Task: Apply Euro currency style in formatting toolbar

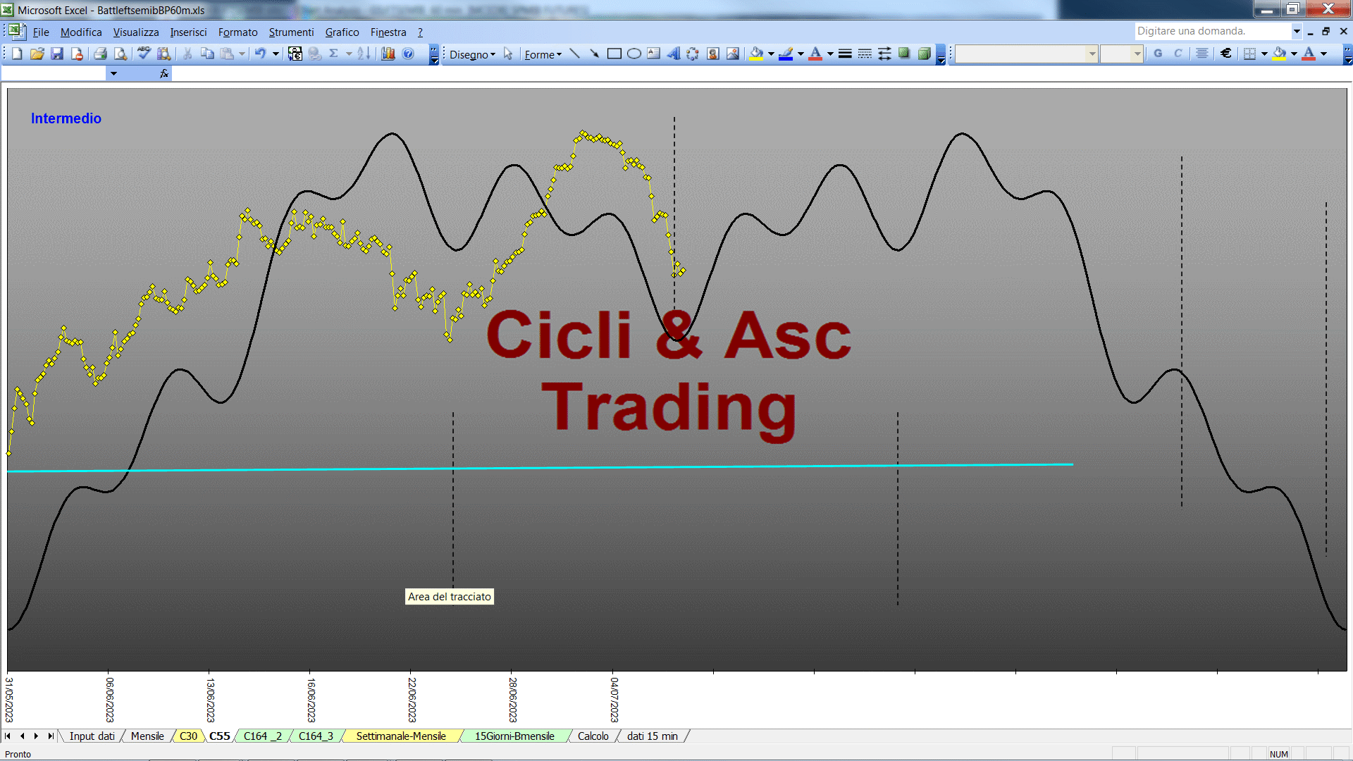Action: 1226,54
